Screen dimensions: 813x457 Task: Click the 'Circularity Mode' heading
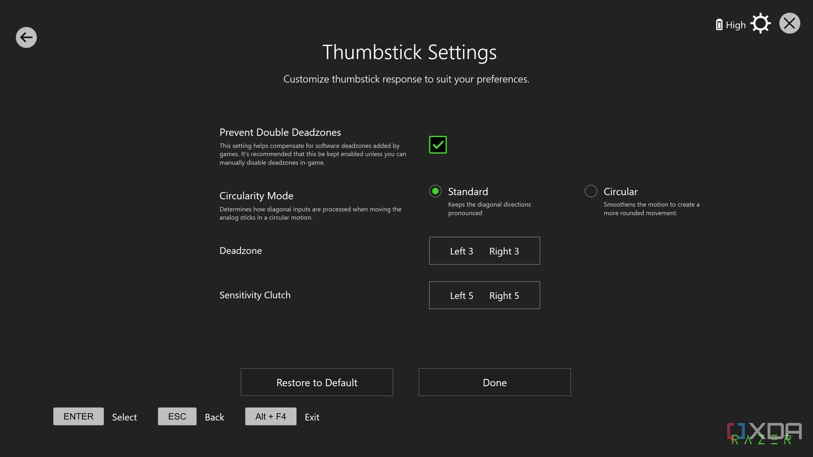click(256, 196)
